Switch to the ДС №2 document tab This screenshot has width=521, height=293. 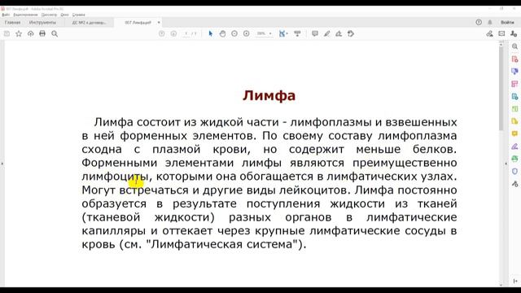[89, 23]
